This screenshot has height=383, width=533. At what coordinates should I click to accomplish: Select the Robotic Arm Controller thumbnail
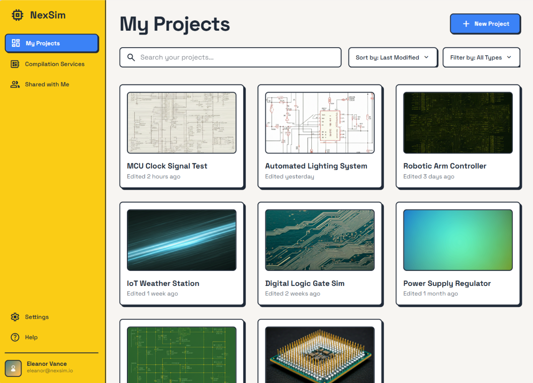(x=457, y=123)
